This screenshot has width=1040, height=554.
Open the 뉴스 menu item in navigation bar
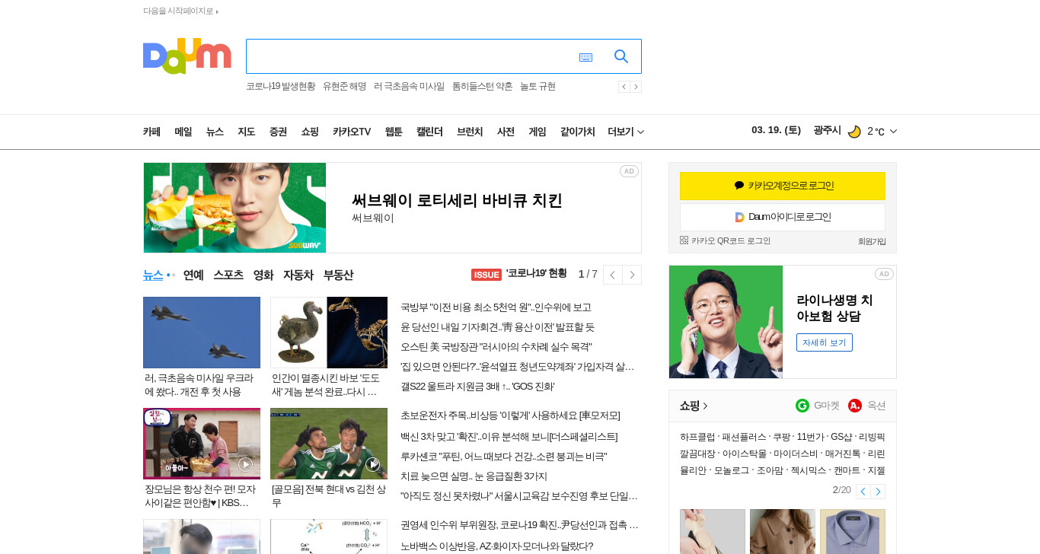(x=215, y=132)
